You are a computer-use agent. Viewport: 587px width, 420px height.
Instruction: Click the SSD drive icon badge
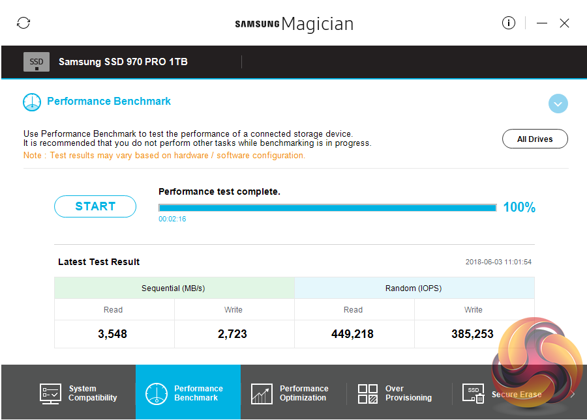click(x=37, y=62)
